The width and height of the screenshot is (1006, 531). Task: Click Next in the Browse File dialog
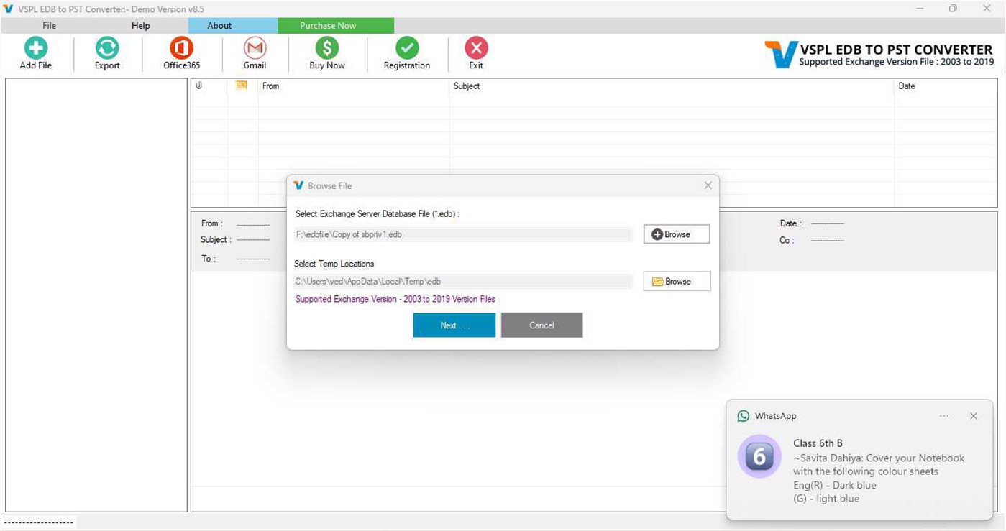pyautogui.click(x=454, y=325)
